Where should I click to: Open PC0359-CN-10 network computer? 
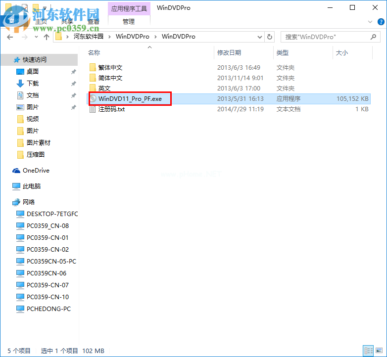pos(48,297)
